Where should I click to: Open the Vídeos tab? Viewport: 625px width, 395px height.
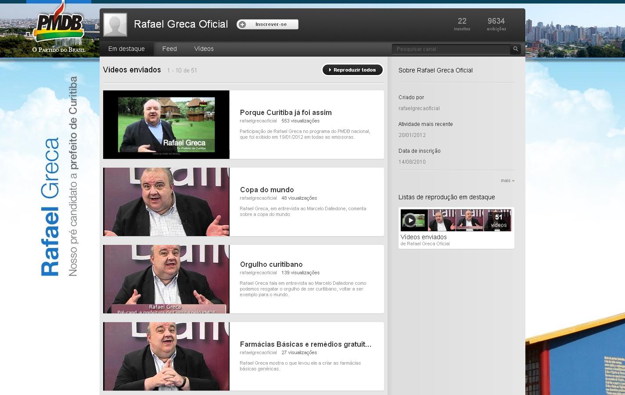(203, 49)
